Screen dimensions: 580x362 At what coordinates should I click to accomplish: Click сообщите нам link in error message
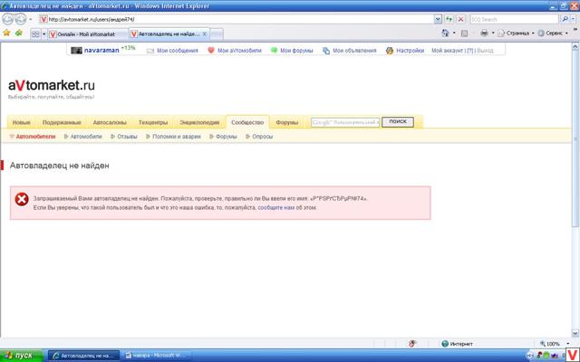(276, 208)
